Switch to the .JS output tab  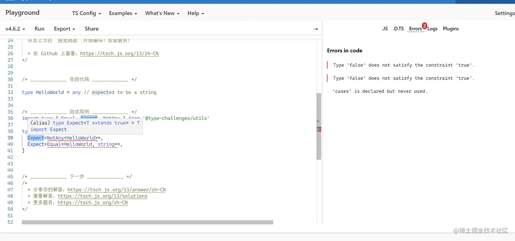point(385,29)
